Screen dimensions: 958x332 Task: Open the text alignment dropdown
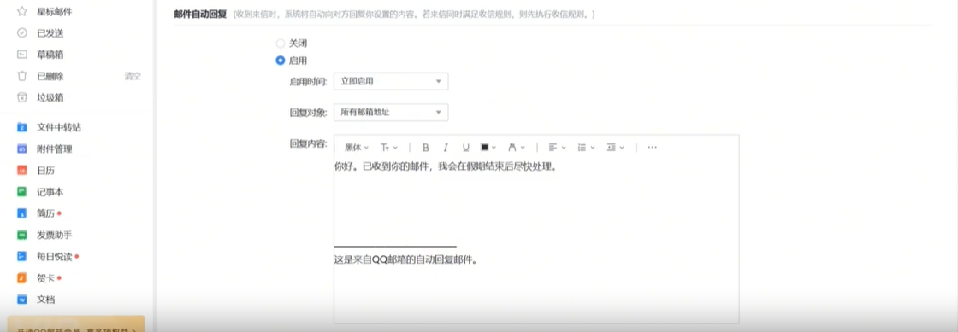click(x=557, y=148)
